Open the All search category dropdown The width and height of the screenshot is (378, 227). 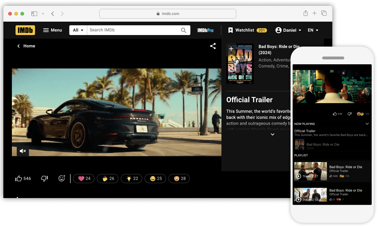(78, 30)
